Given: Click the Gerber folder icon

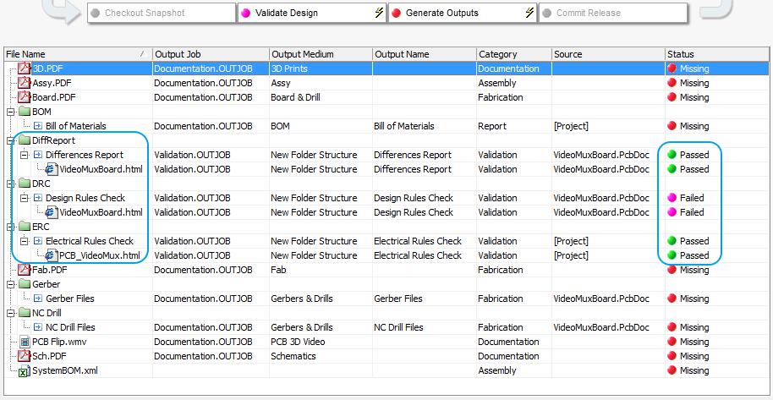Looking at the screenshot, I should (25, 284).
